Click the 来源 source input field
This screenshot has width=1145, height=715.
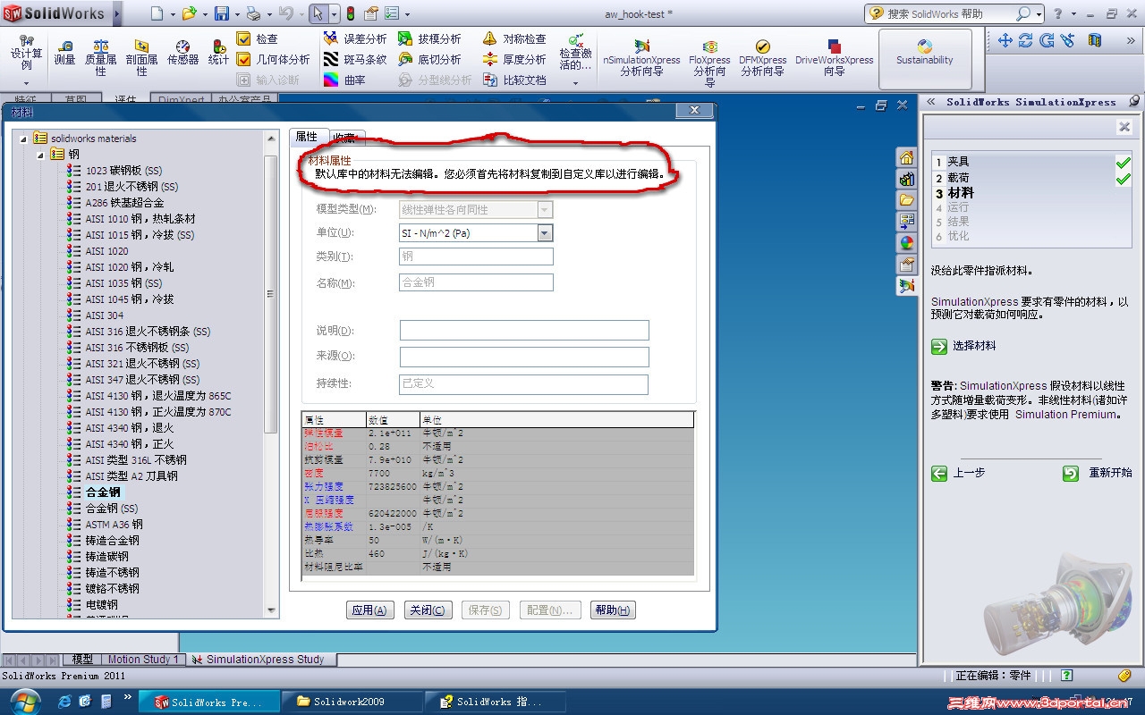click(524, 357)
